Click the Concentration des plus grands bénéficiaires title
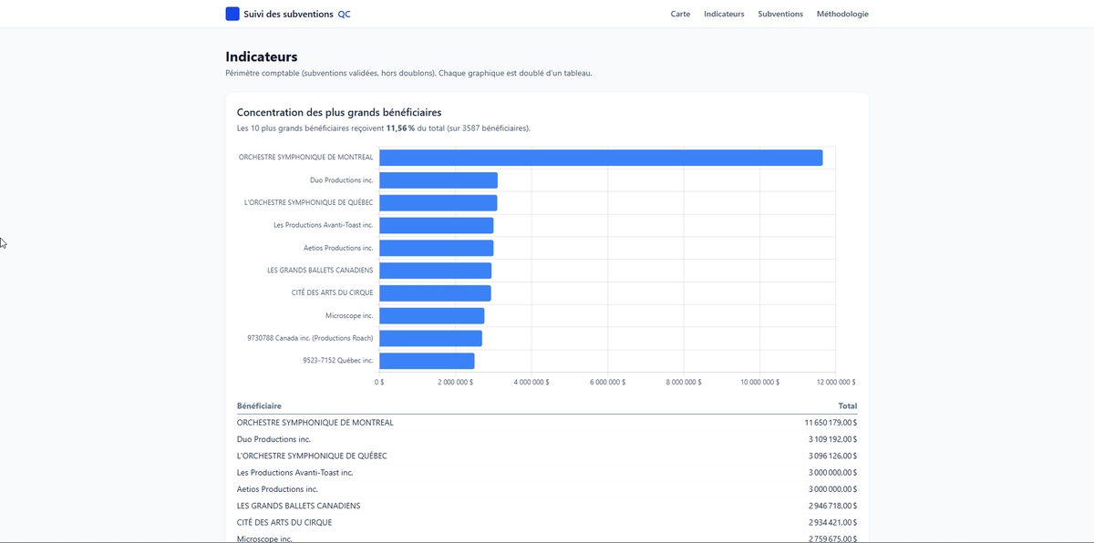Screen dimensions: 1094x543 point(339,112)
